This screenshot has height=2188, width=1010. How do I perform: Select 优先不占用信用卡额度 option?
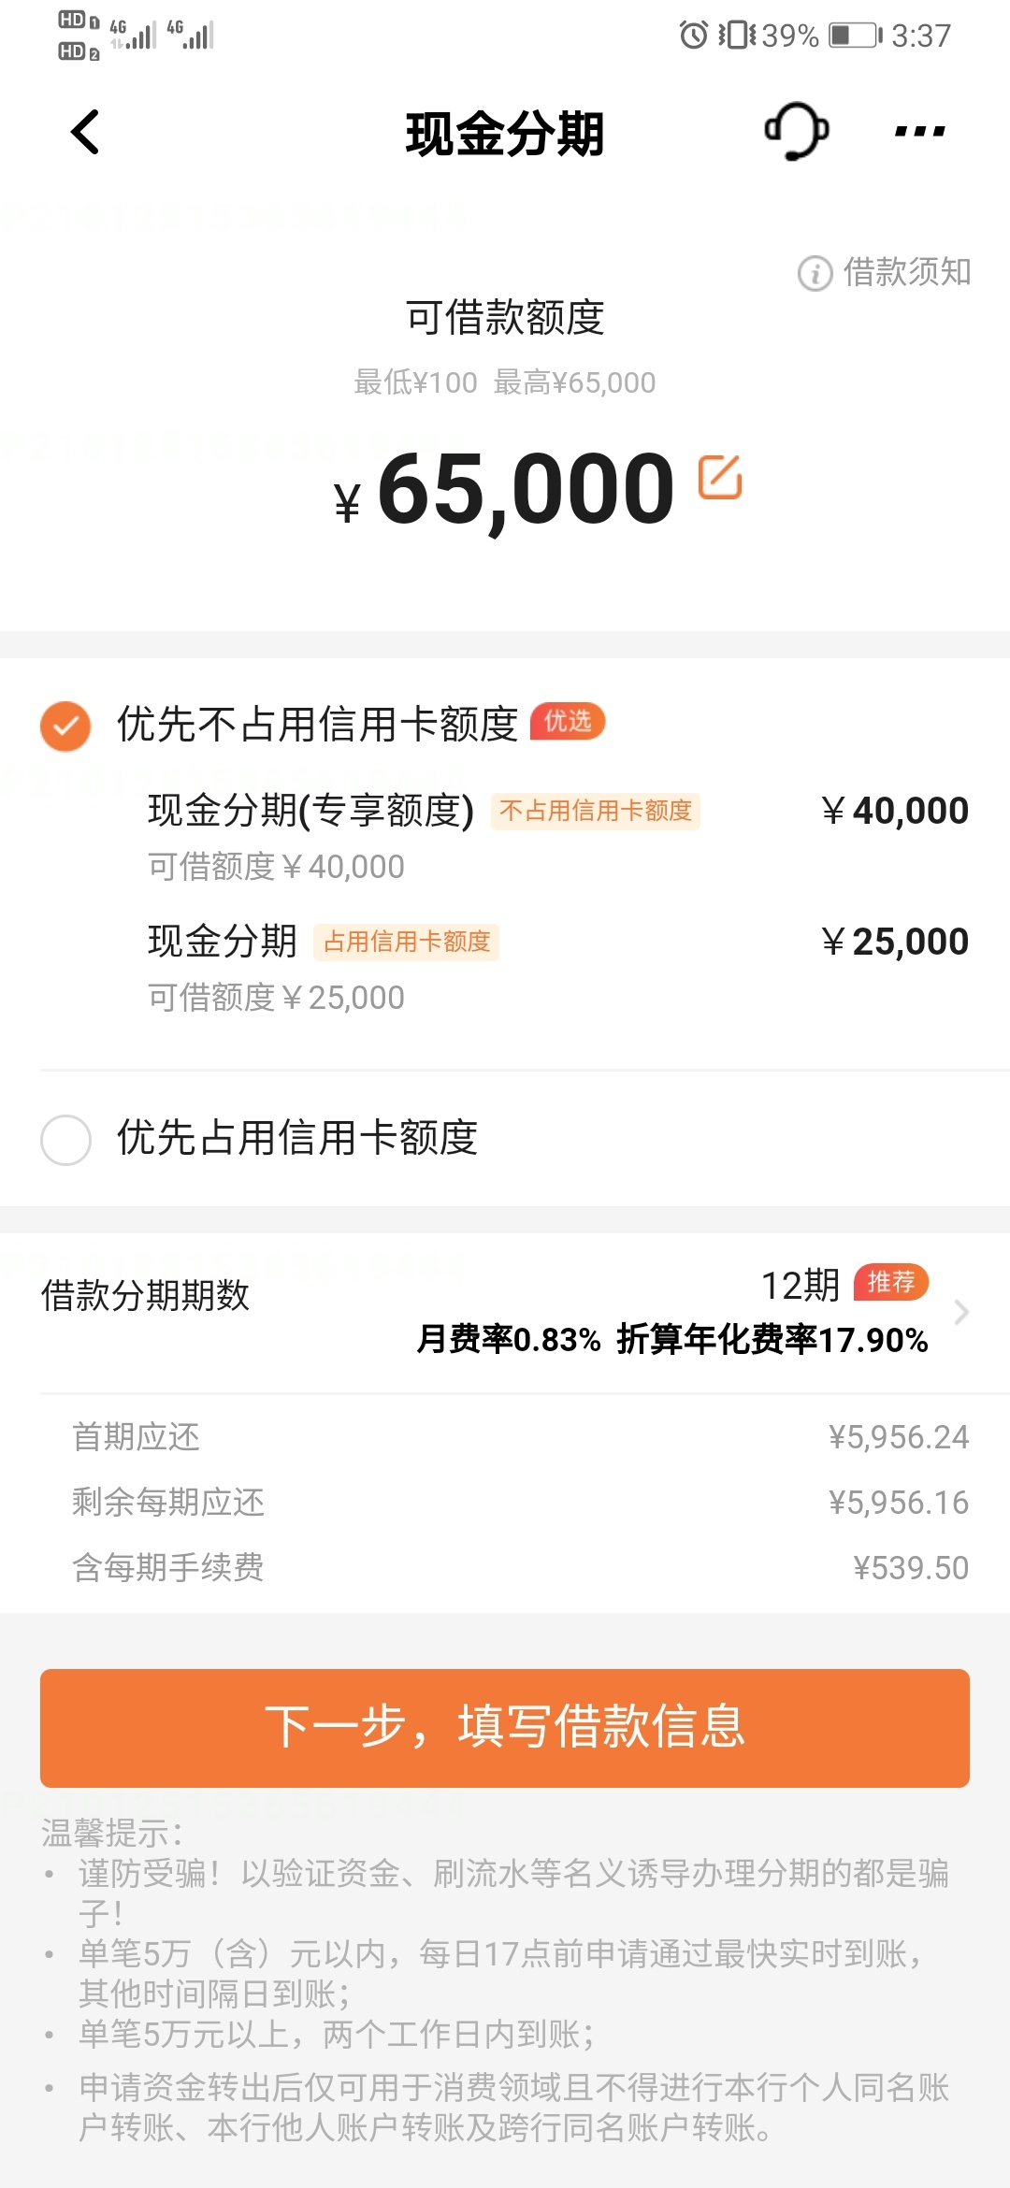click(317, 725)
